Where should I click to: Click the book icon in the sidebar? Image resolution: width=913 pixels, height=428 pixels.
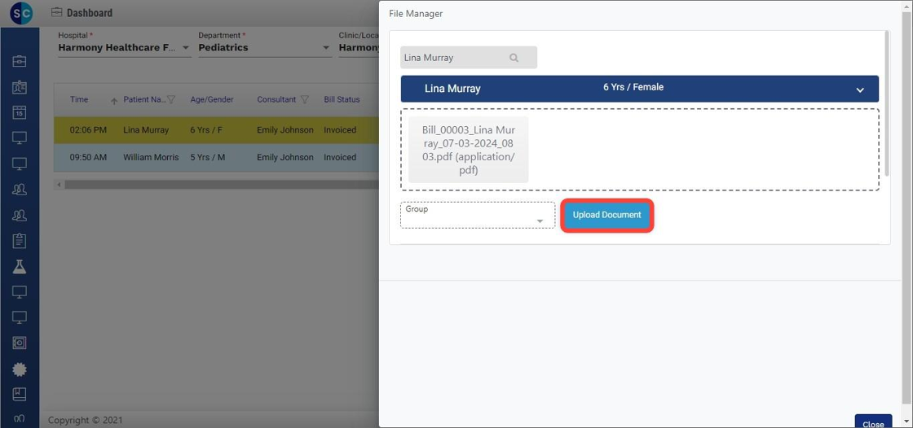point(20,394)
